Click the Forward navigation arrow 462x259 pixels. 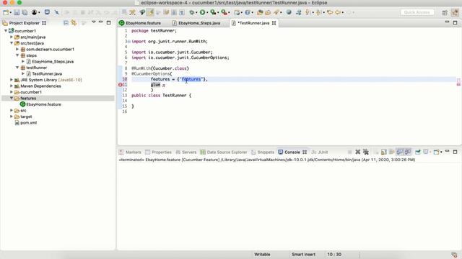pyautogui.click(x=349, y=12)
